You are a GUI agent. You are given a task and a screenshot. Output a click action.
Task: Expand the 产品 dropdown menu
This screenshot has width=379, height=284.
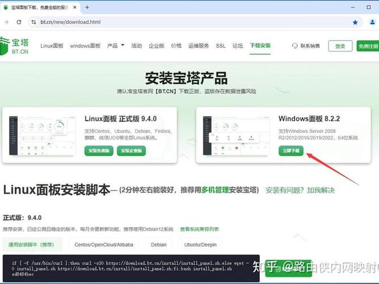(116, 45)
